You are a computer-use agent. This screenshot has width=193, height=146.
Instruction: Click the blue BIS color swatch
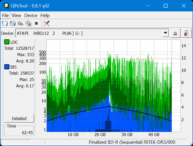point(7,67)
